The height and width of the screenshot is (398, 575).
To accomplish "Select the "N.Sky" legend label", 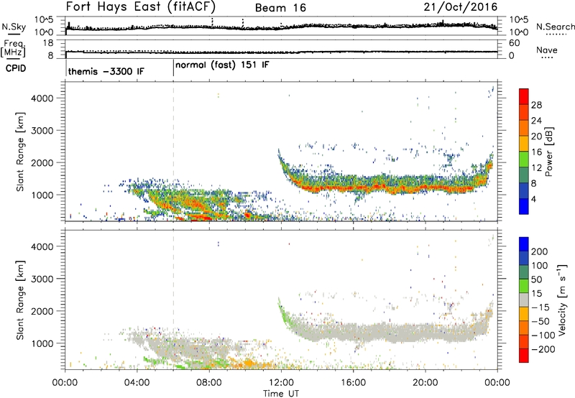I will tap(14, 27).
